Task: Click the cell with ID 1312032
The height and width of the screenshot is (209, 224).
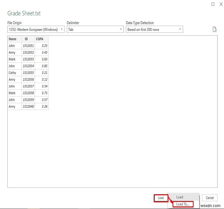Action: tap(28, 52)
